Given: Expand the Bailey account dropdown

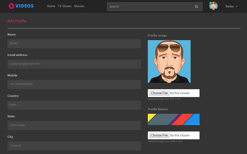Looking at the screenshot, I should click(x=231, y=6).
